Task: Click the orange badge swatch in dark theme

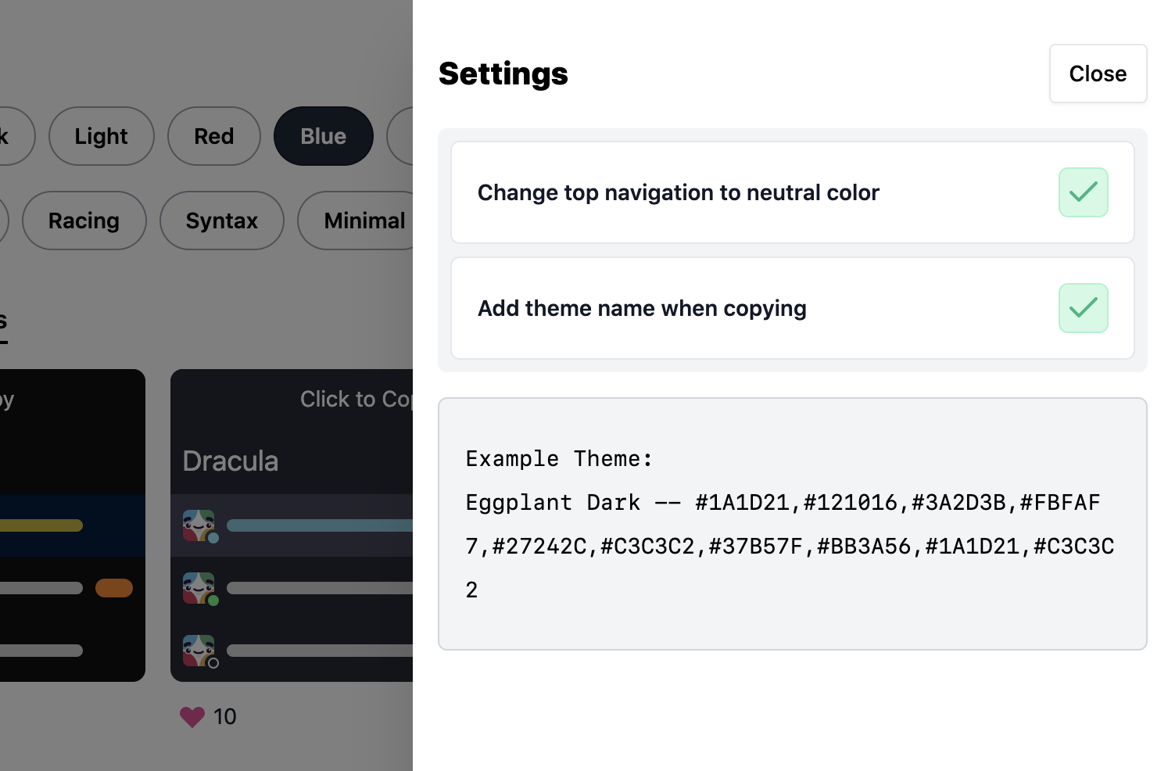Action: [114, 588]
